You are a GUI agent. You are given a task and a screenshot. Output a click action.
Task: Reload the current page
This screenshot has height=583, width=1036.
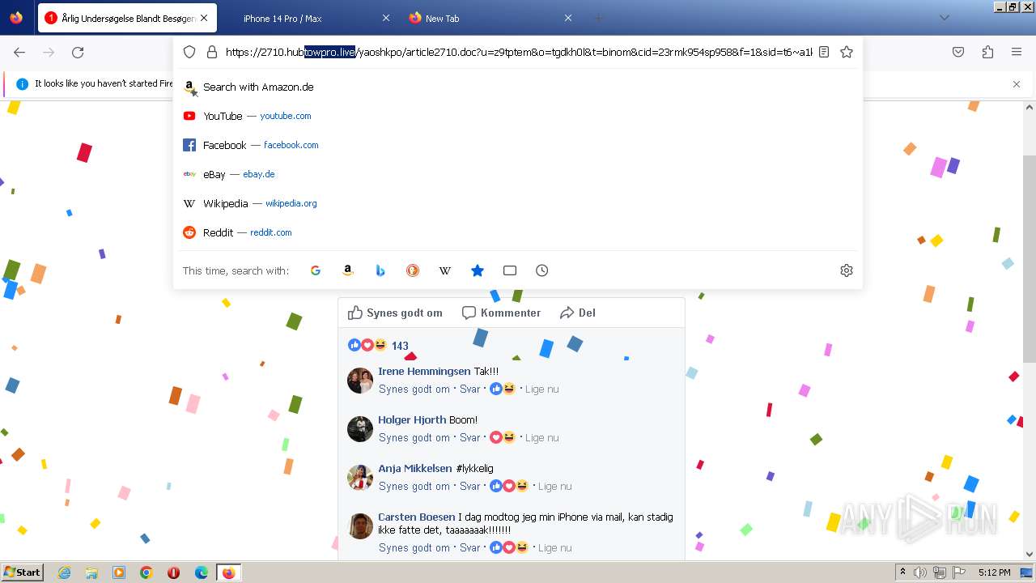[x=78, y=52]
